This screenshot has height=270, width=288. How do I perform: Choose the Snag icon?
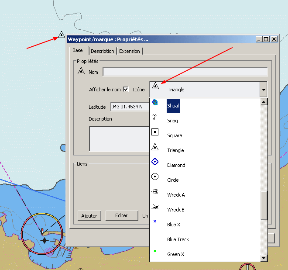[154, 117]
